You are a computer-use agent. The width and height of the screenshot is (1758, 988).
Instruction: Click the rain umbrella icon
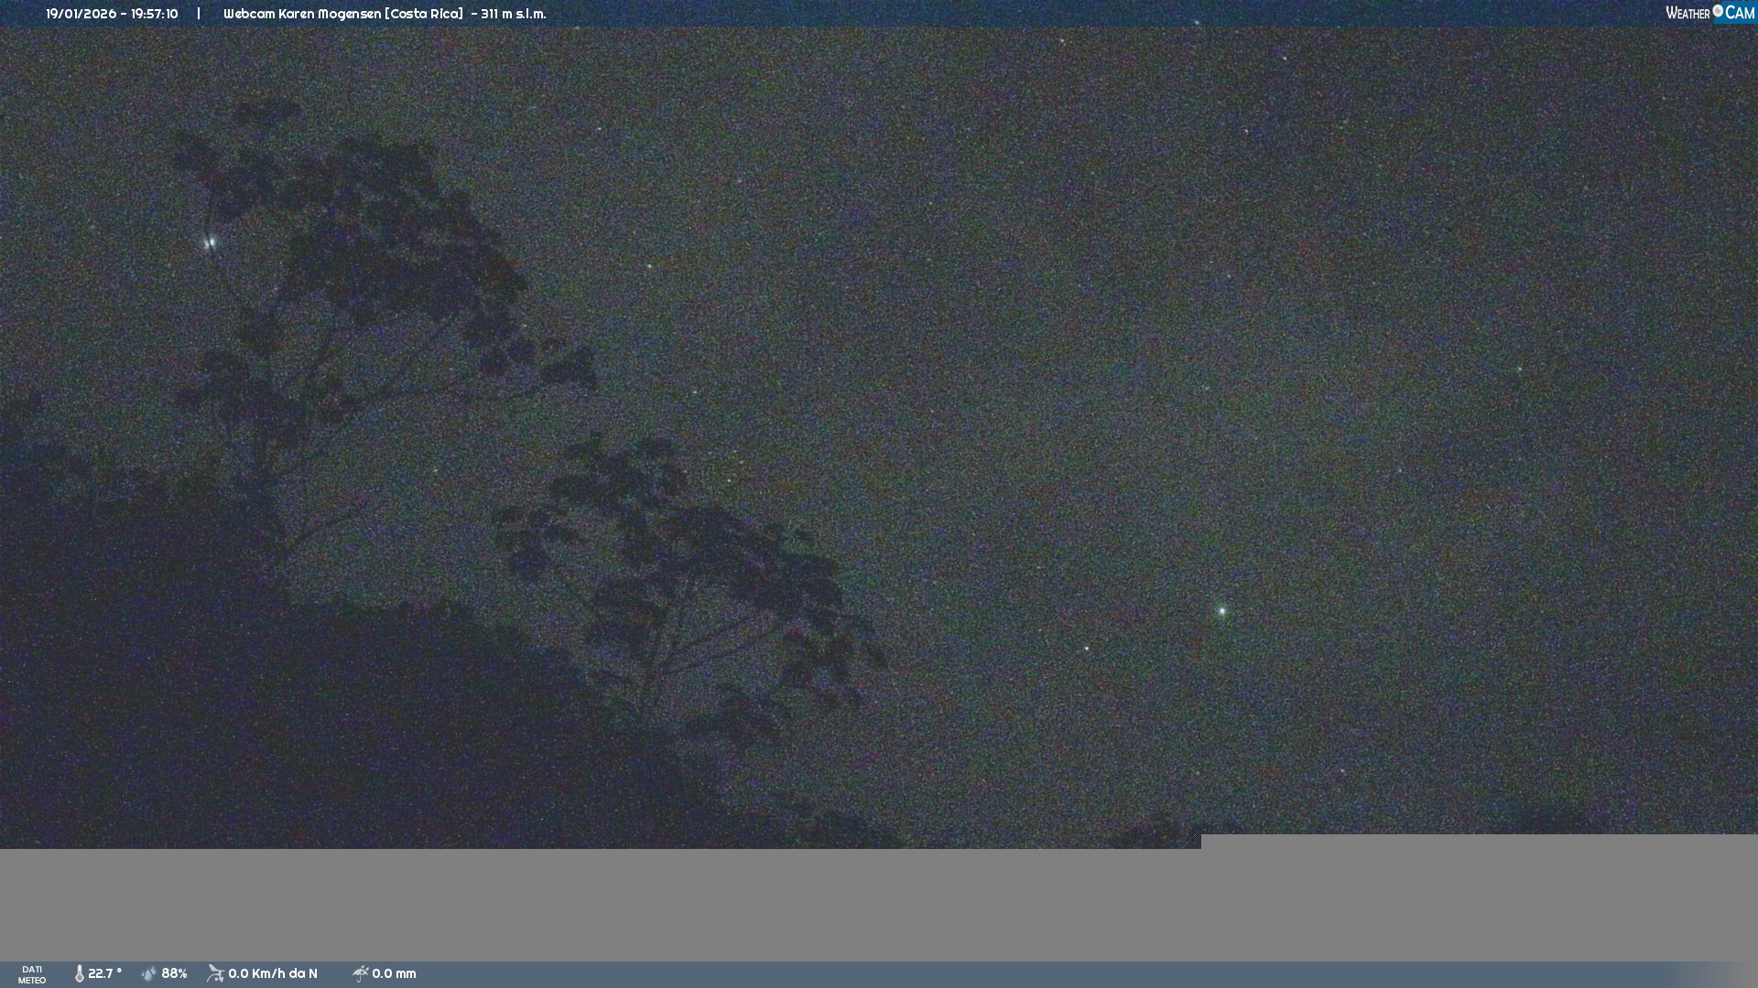point(360,974)
